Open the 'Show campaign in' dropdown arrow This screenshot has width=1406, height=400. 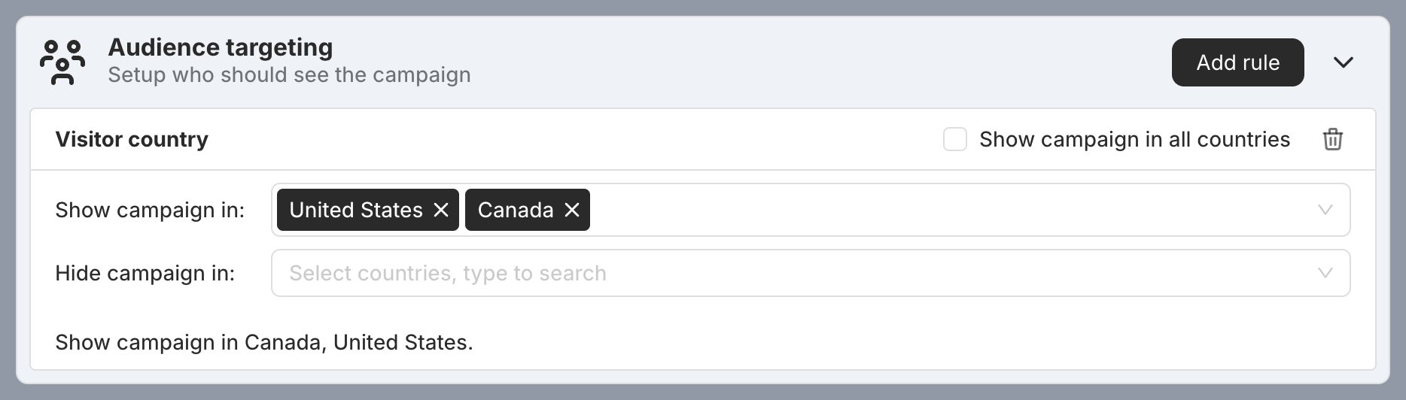click(1325, 210)
